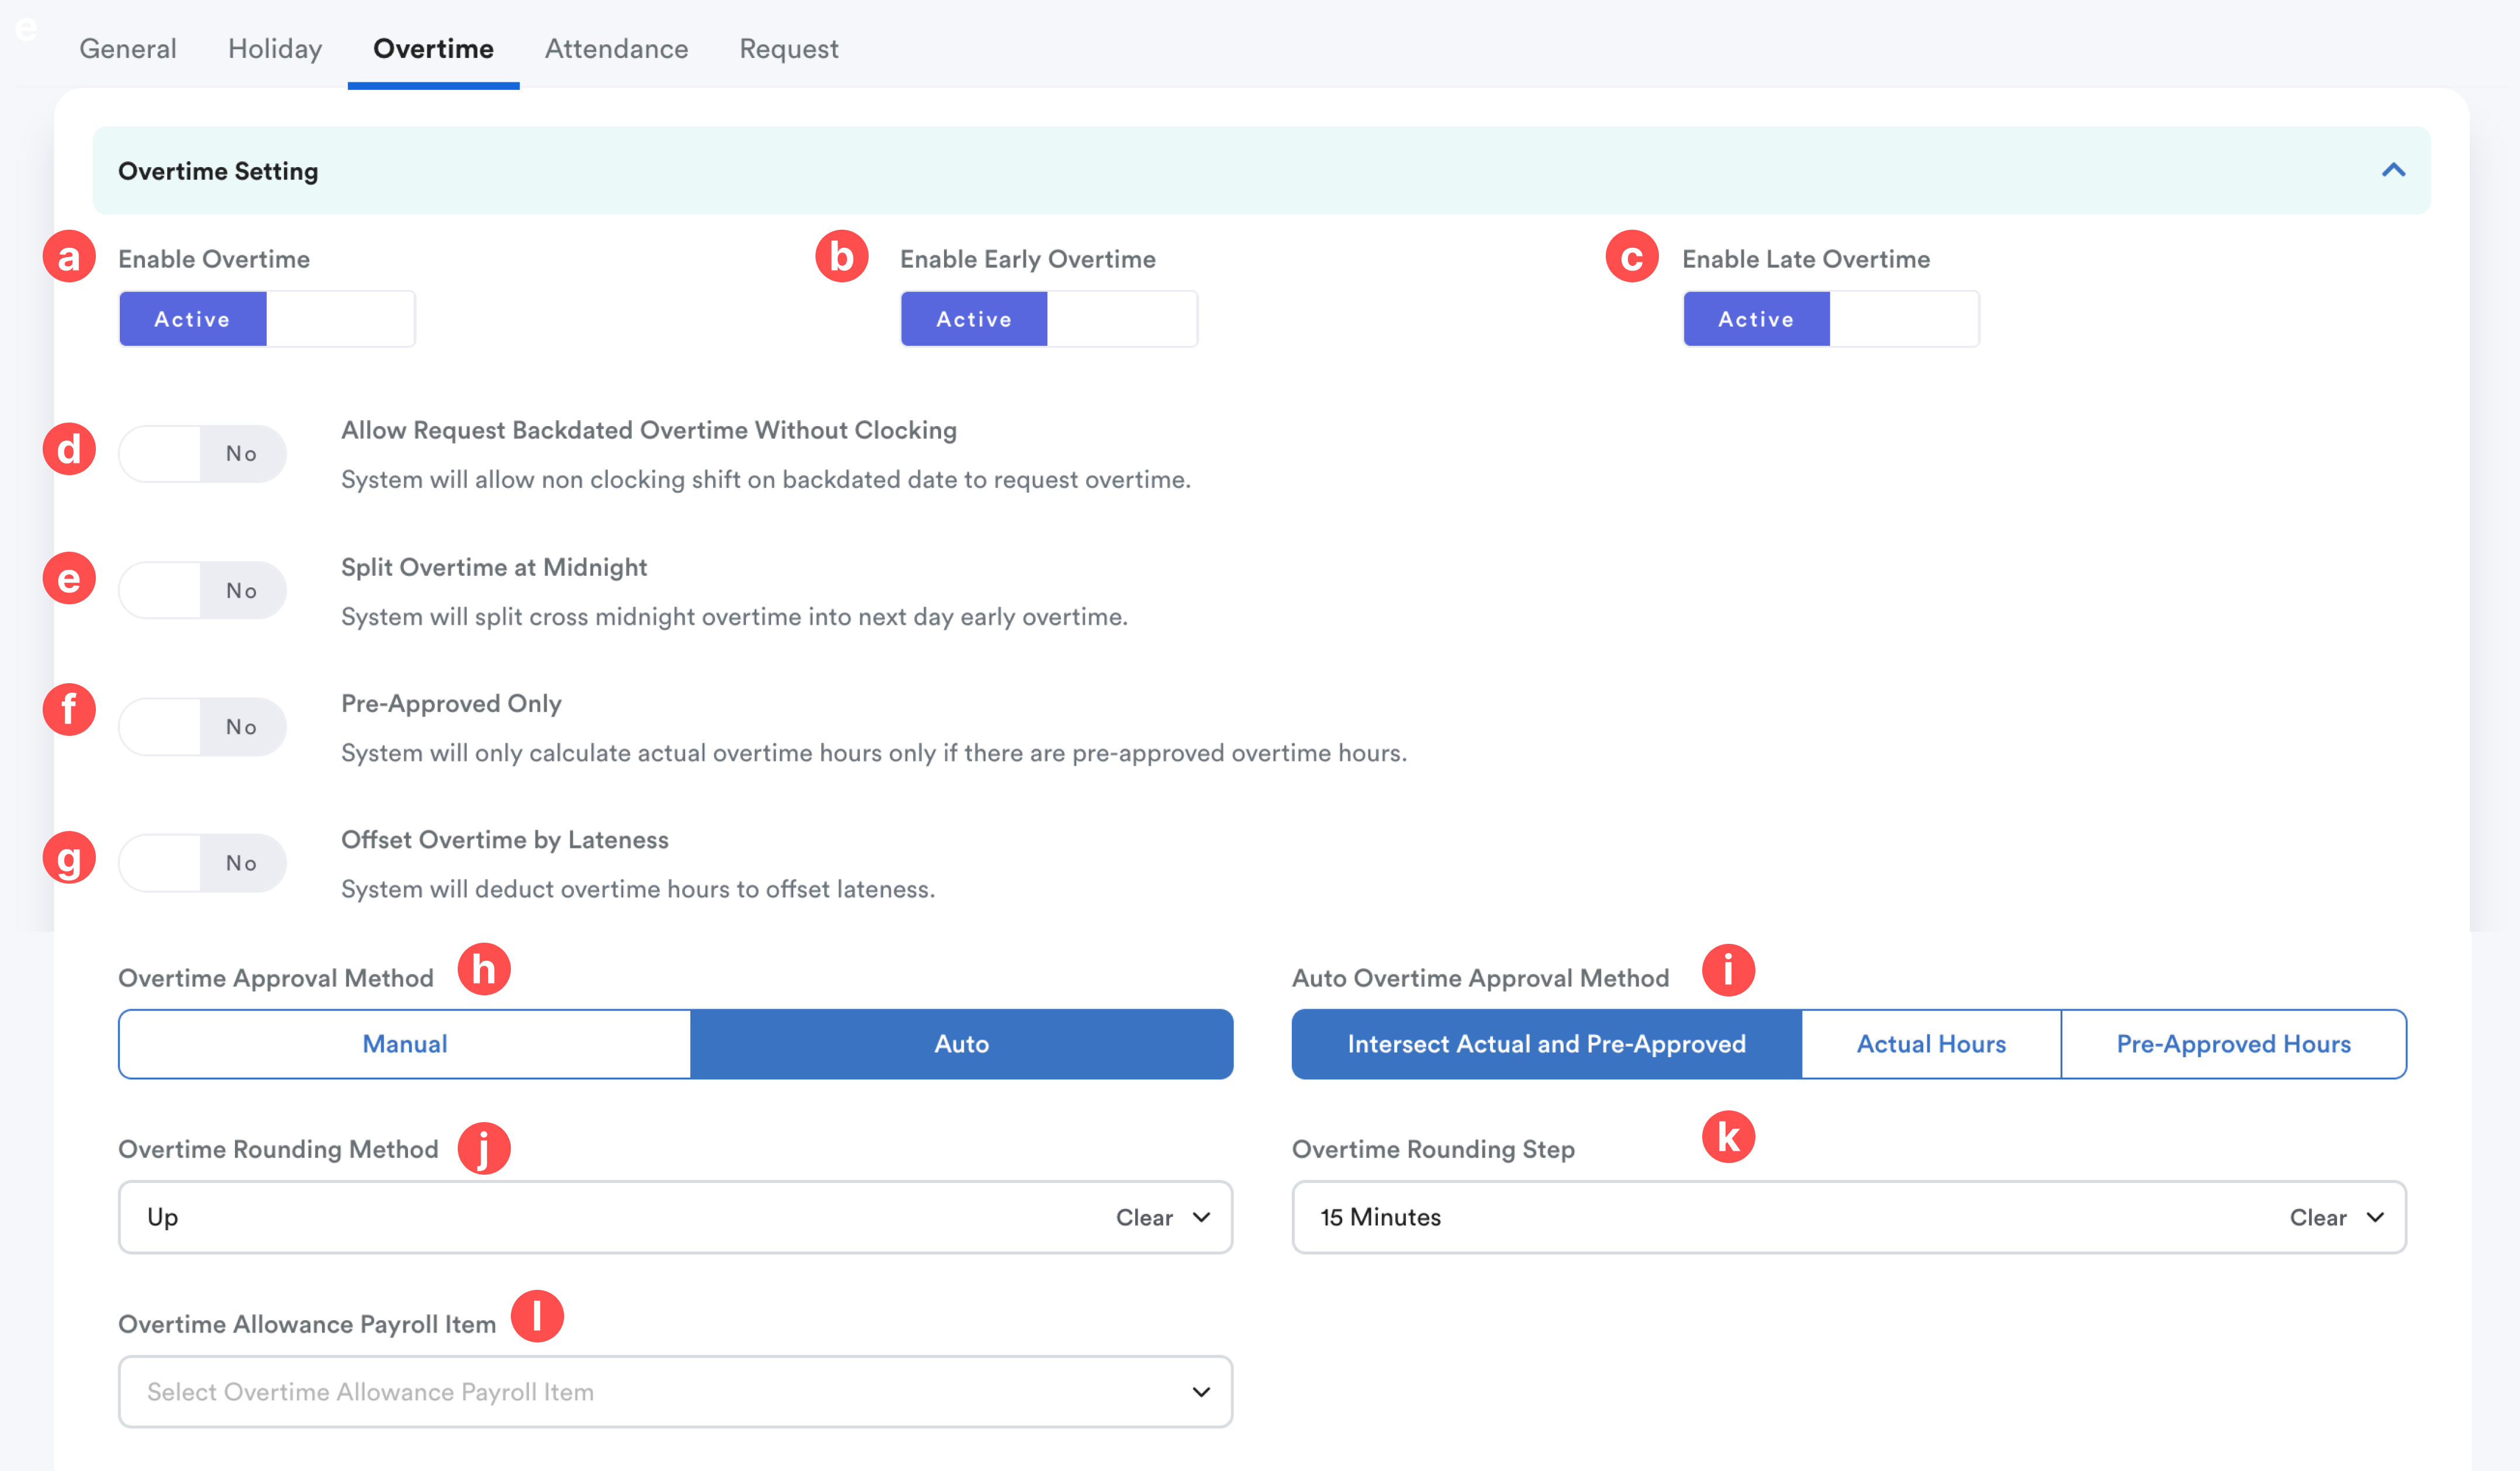2520x1471 pixels.
Task: Switch to the Holiday tab
Action: [x=275, y=48]
